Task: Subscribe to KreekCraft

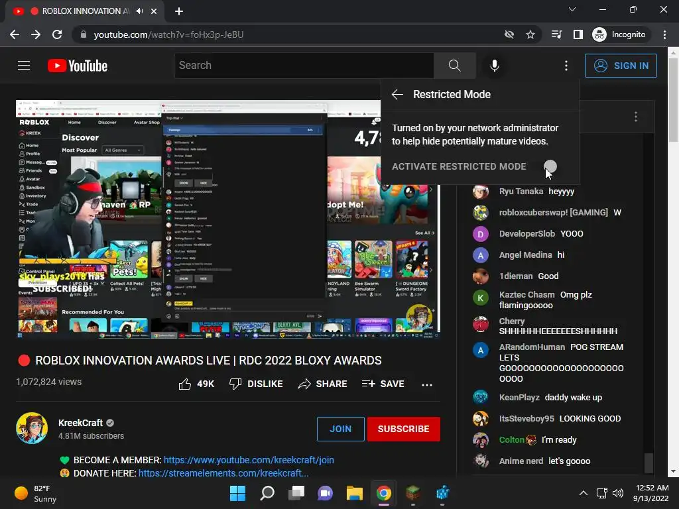Action: (404, 429)
